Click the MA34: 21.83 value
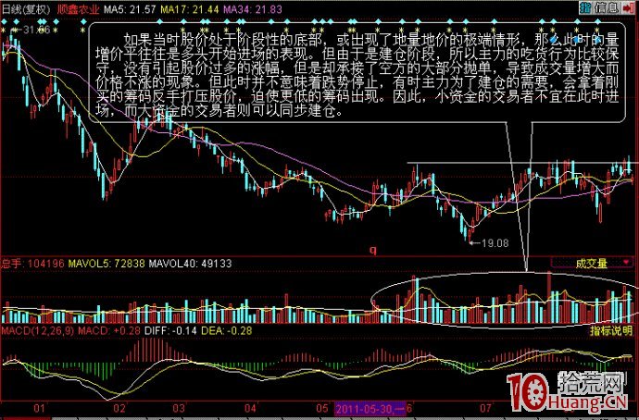 253,9
